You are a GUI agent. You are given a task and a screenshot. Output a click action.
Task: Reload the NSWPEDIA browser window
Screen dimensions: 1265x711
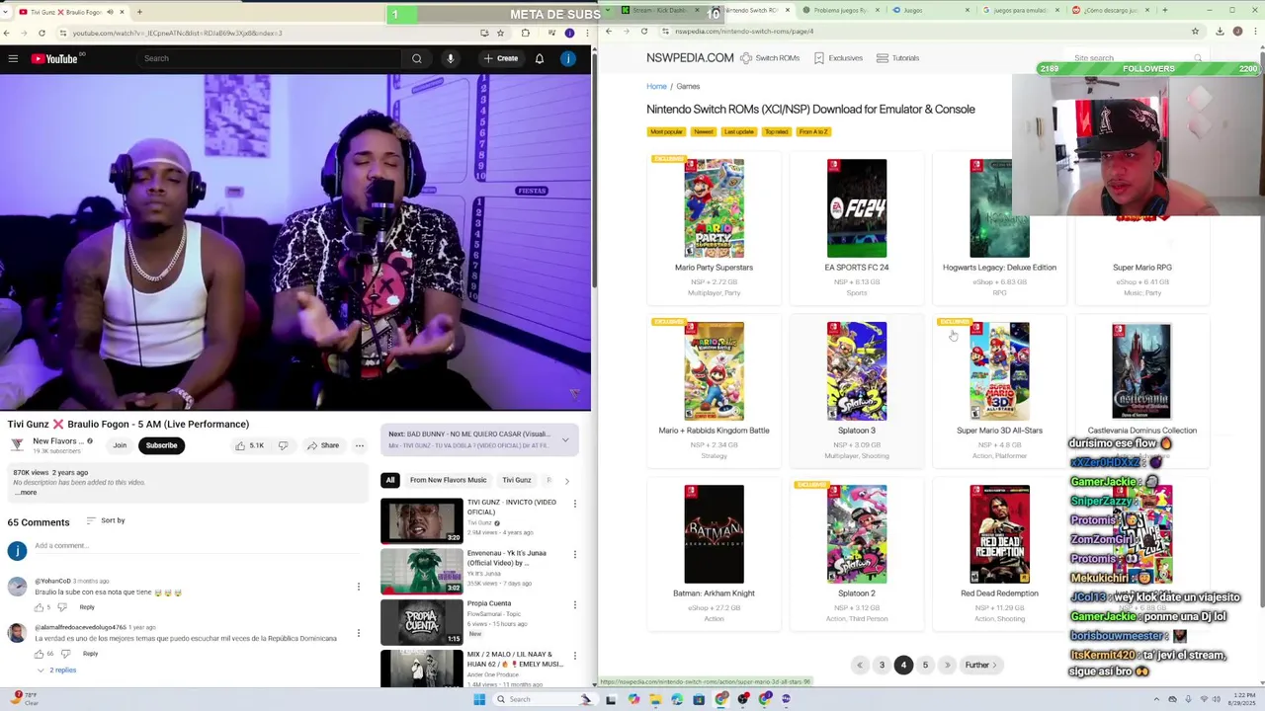pyautogui.click(x=644, y=31)
